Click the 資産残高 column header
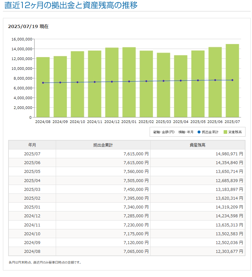This screenshot has height=277, width=252. [x=198, y=145]
